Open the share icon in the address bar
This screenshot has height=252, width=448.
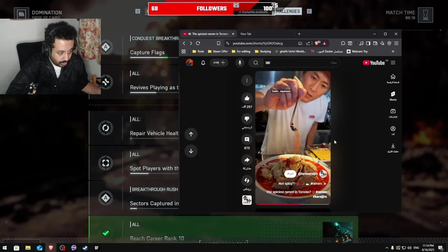(308, 43)
